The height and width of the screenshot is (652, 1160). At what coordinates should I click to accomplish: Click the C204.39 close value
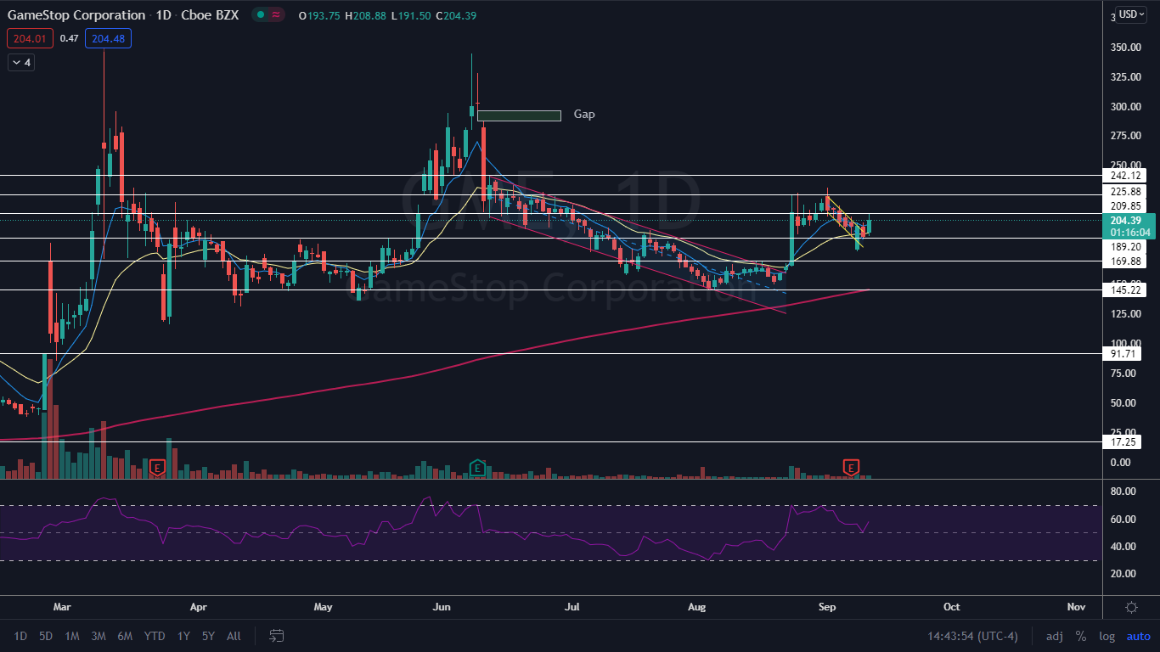pyautogui.click(x=455, y=15)
